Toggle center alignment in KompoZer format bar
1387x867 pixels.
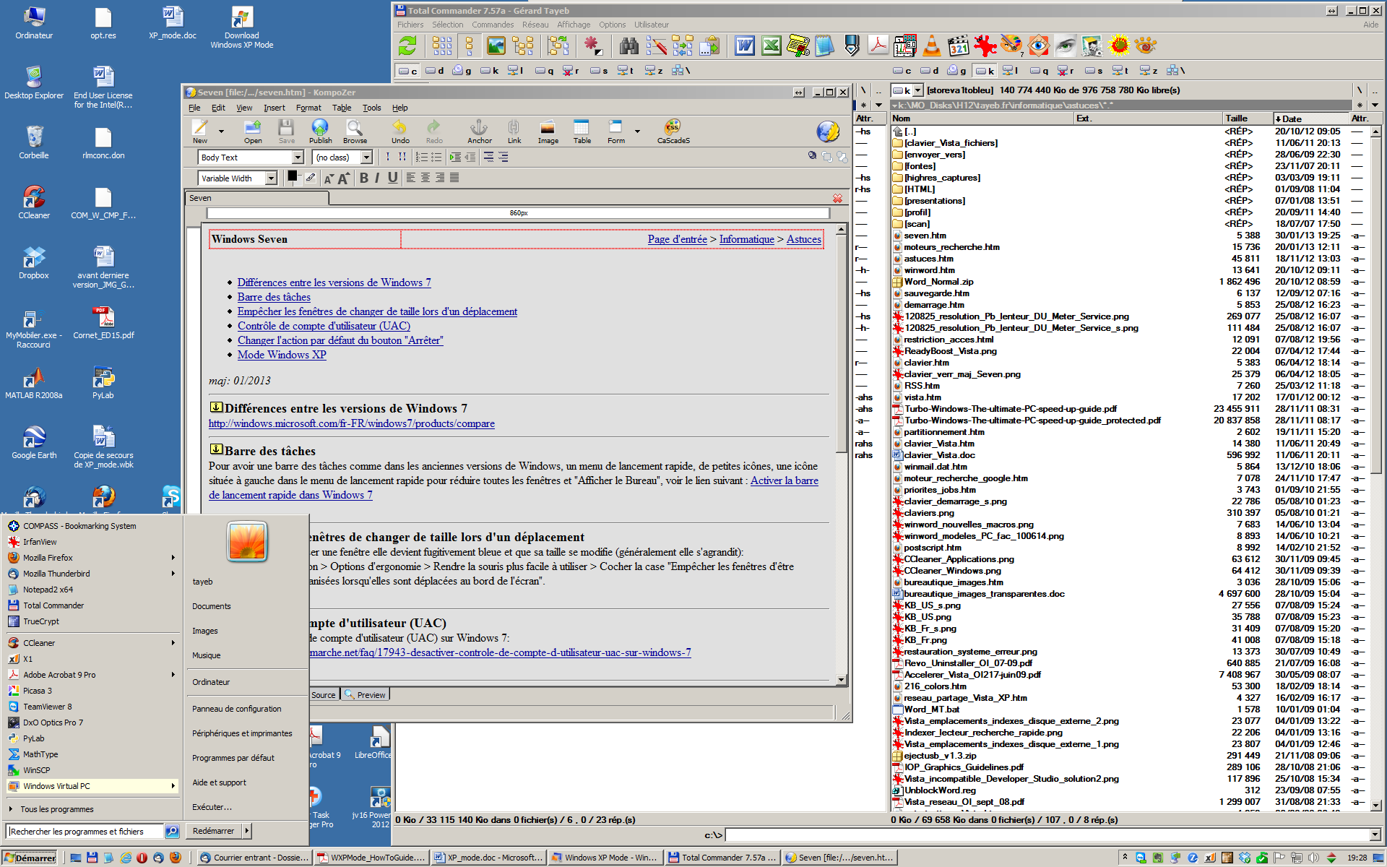coord(425,178)
